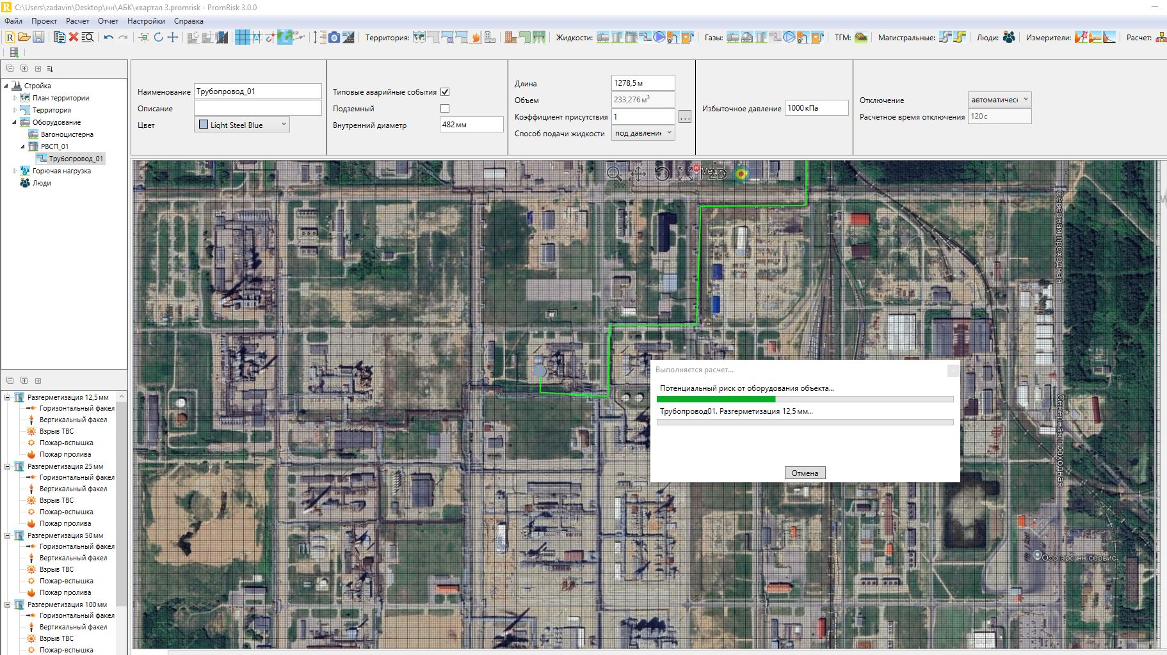Click the Наименование input field
This screenshot has width=1167, height=655.
pyautogui.click(x=257, y=91)
